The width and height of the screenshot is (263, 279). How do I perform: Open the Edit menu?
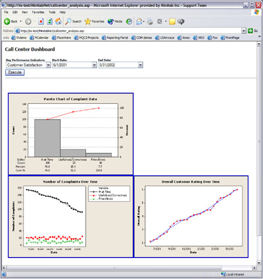click(x=15, y=12)
